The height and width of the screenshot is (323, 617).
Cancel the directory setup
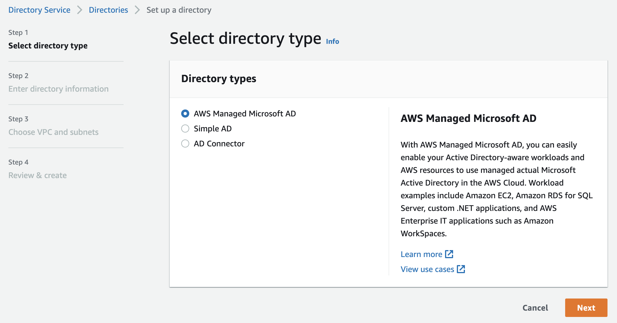535,308
